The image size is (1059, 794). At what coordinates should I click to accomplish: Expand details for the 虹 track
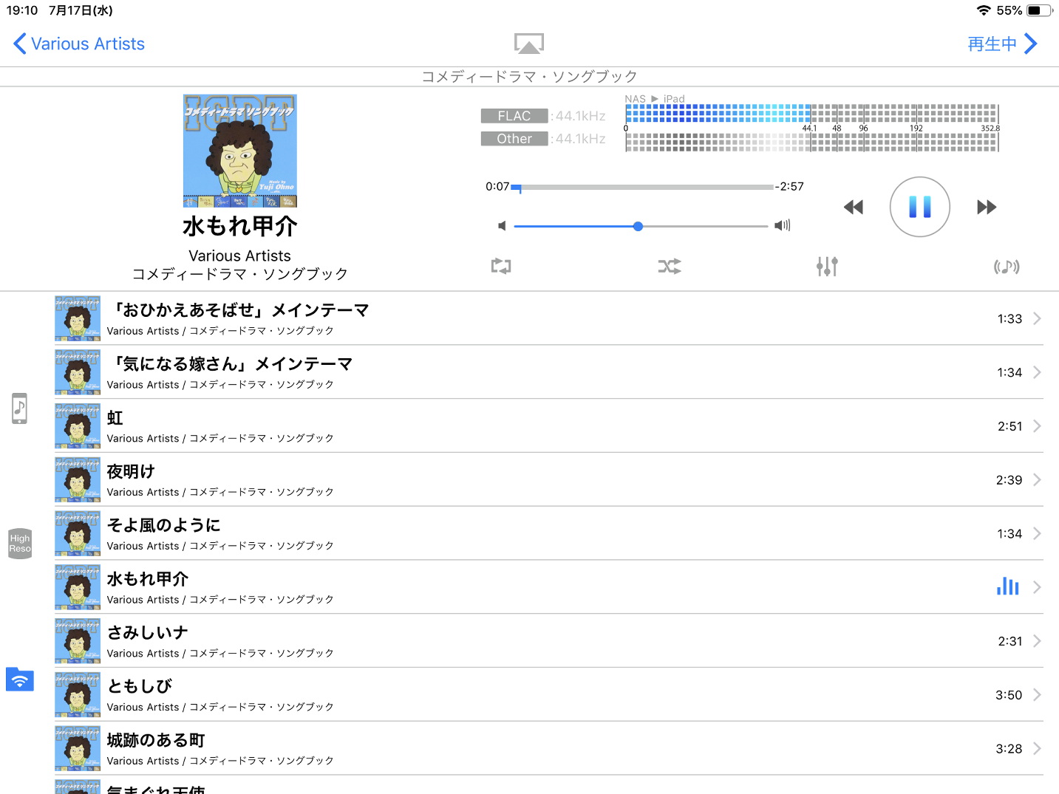point(1037,426)
